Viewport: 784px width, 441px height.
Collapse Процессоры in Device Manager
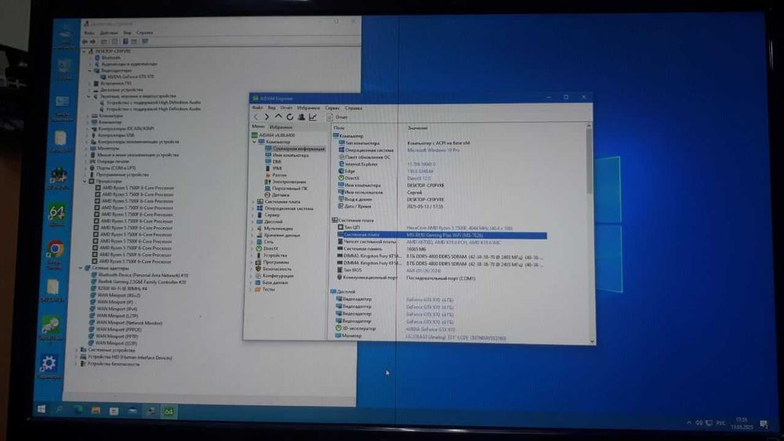[85, 181]
